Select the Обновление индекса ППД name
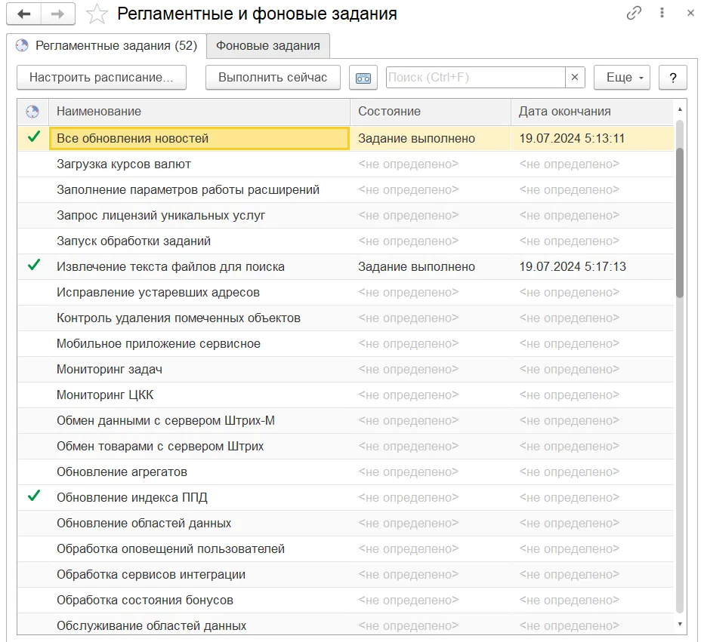 (132, 497)
